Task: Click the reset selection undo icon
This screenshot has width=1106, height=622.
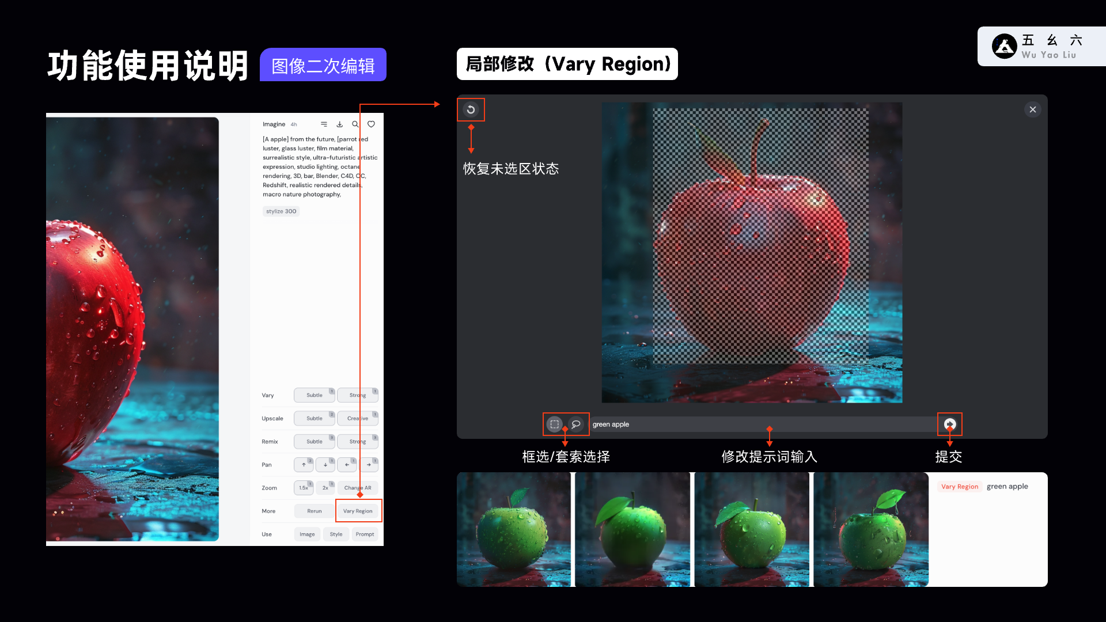Action: coord(471,109)
